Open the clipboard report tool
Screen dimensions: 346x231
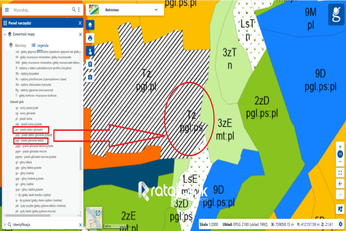coord(90,64)
